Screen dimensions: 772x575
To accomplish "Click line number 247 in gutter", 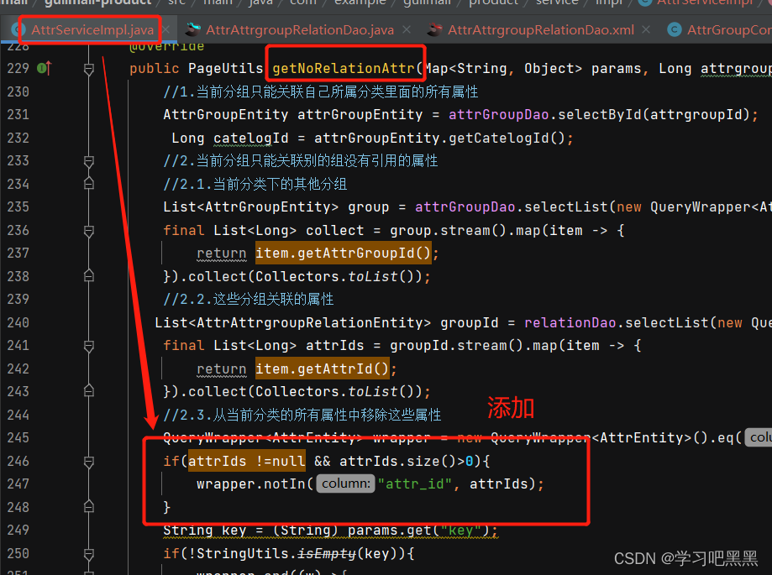I will point(18,484).
